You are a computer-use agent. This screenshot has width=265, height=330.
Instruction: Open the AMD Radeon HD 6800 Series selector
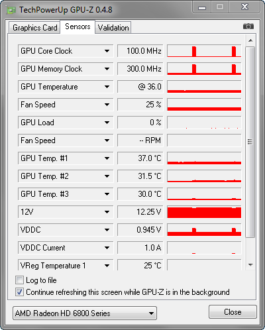click(85, 313)
